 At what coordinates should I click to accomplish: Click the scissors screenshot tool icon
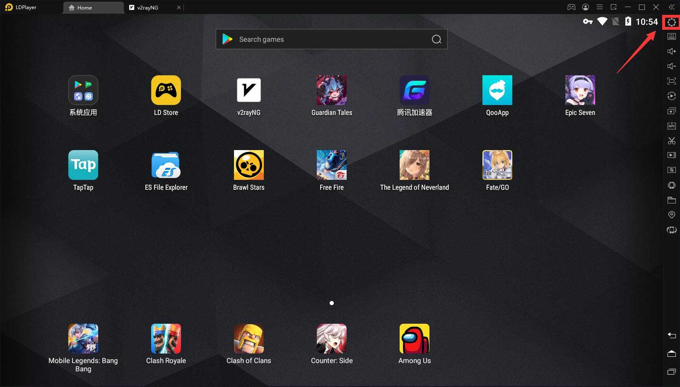click(x=671, y=141)
